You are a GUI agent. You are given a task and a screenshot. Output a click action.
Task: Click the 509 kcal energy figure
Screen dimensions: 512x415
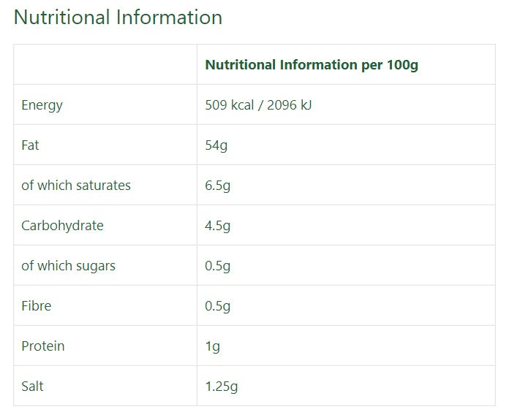pos(230,105)
